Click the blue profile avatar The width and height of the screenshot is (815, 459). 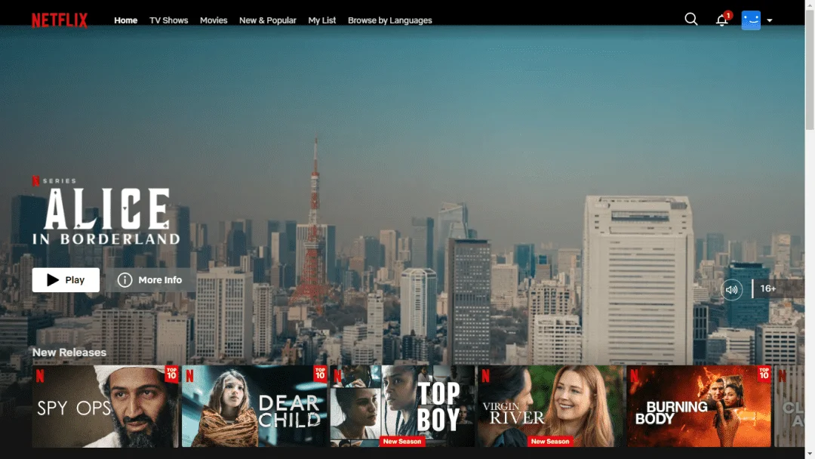tap(751, 20)
